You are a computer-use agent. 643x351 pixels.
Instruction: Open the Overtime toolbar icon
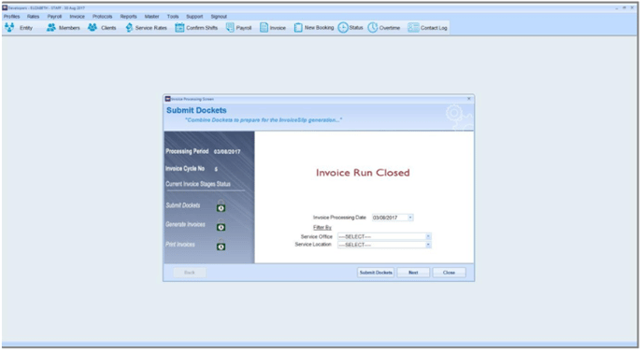[372, 27]
